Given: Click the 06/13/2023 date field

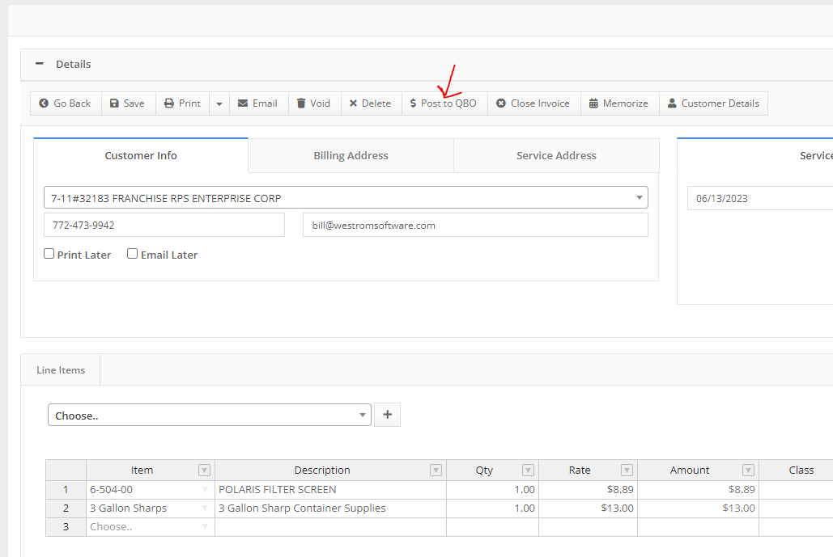Looking at the screenshot, I should tap(760, 198).
